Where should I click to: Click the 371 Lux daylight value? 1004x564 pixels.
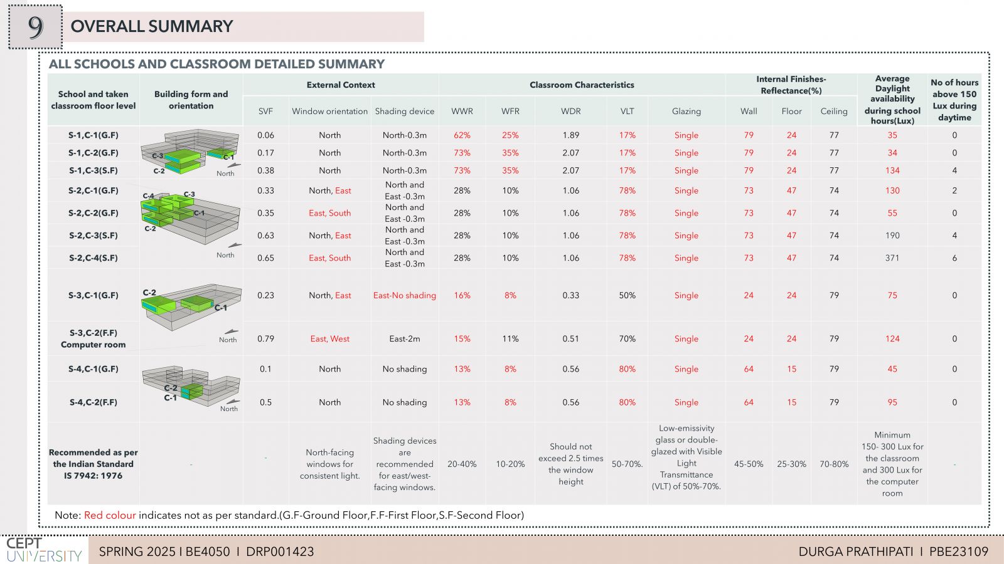coord(892,258)
